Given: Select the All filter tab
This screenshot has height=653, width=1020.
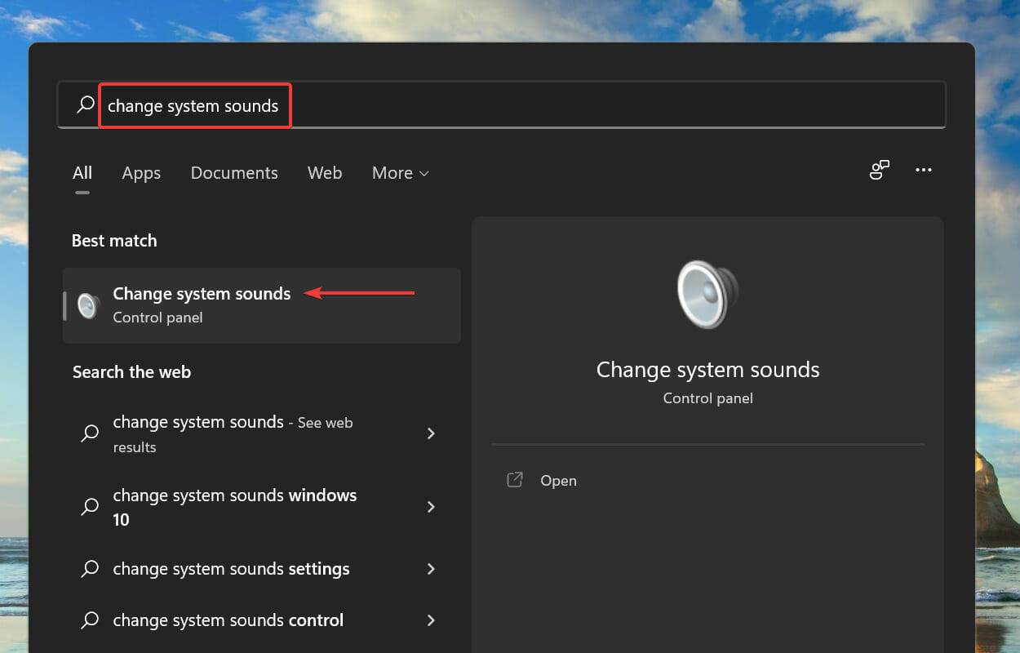Looking at the screenshot, I should [82, 172].
